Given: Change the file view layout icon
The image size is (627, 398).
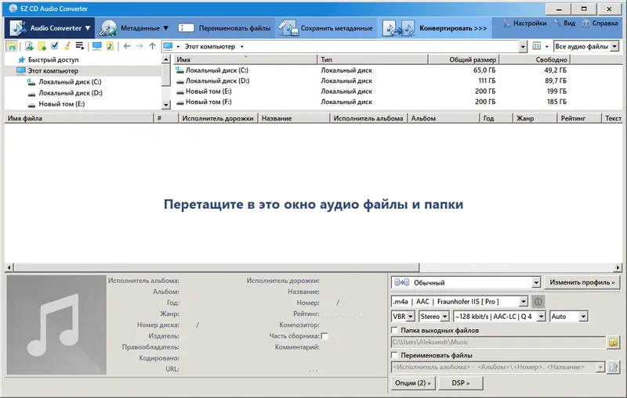Looking at the screenshot, I should pos(537,46).
